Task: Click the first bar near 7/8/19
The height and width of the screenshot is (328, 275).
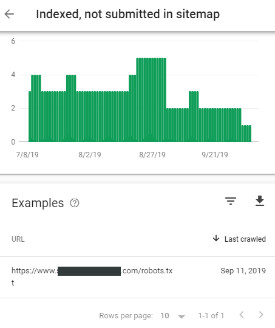Action: click(x=30, y=117)
